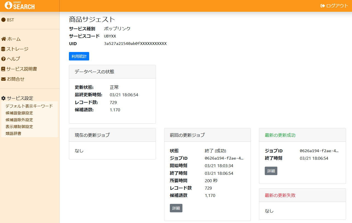352x223 pixels.
Task: Click the 利用統計 button
Action: pos(79,56)
